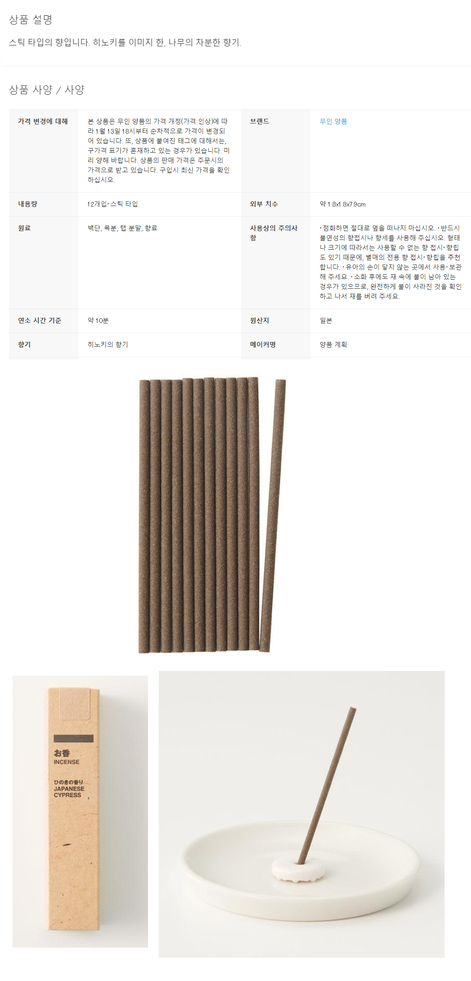Open the 무인 양품 brand link
The image size is (471, 981).
333,121
